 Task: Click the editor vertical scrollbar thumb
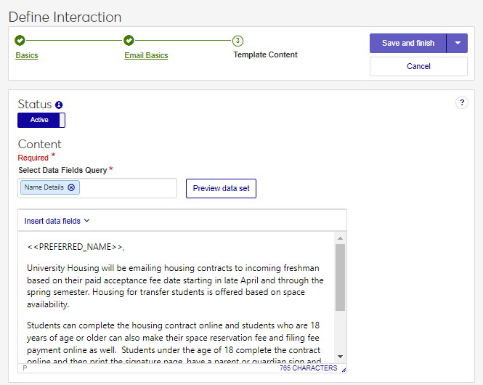(340, 276)
